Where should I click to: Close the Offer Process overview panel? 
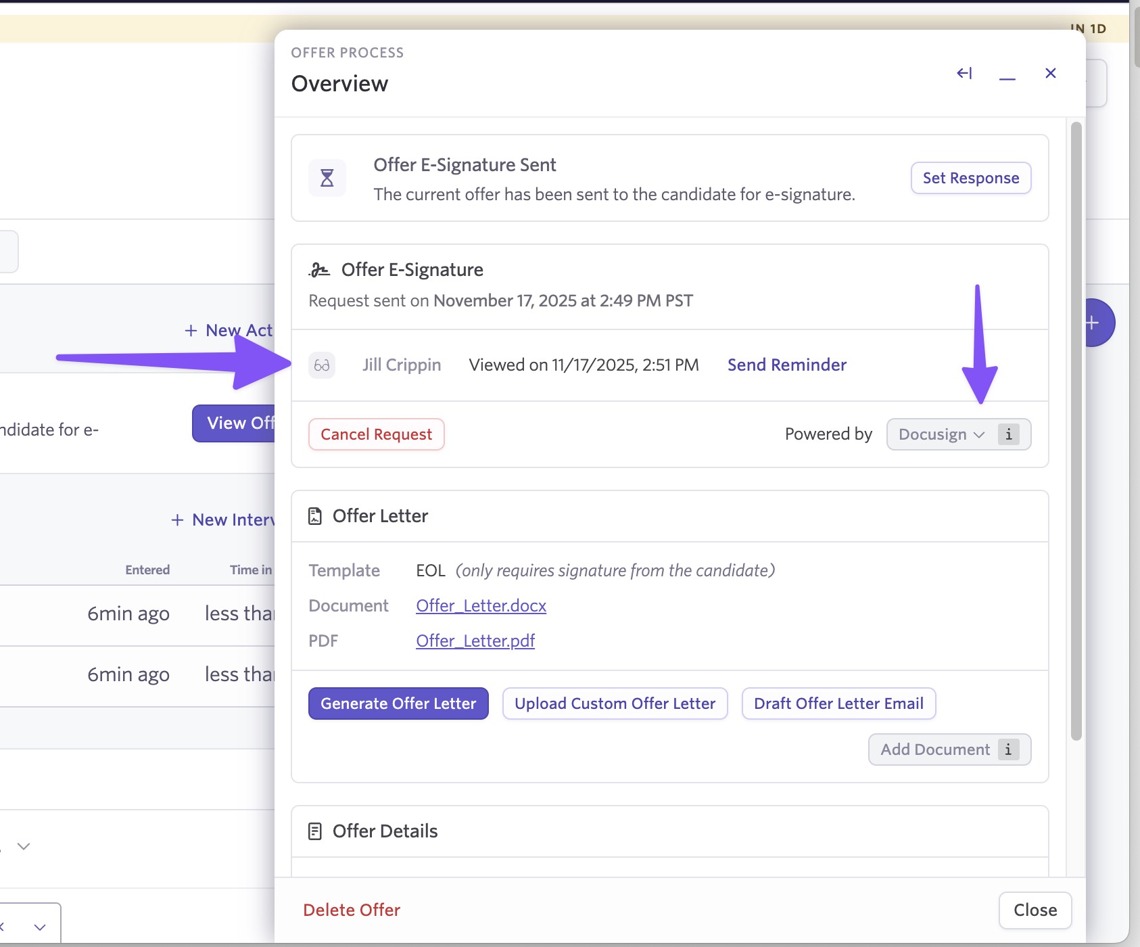(x=1050, y=73)
